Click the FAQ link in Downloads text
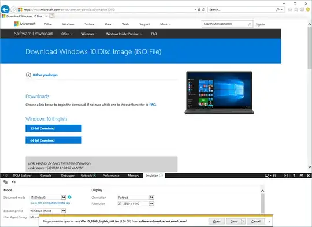Screen dimensions: 312x227 point(153,105)
